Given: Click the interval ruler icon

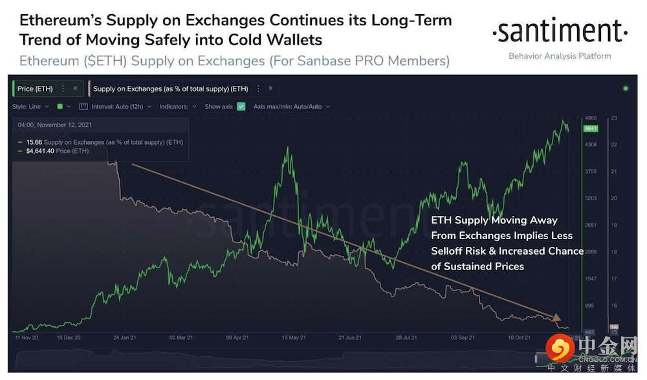Looking at the screenshot, I should point(83,107).
